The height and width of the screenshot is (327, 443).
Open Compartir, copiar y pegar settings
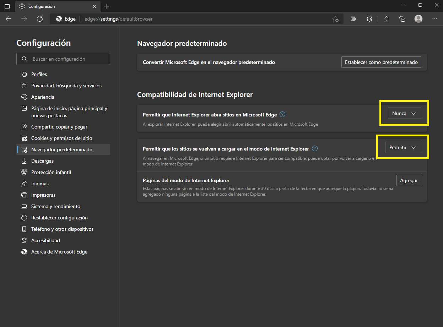click(x=63, y=127)
